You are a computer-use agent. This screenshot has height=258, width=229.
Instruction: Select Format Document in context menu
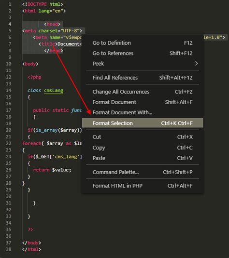click(x=143, y=102)
